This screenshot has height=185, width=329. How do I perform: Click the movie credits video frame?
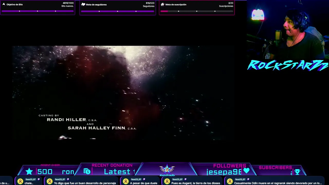pos(123,93)
